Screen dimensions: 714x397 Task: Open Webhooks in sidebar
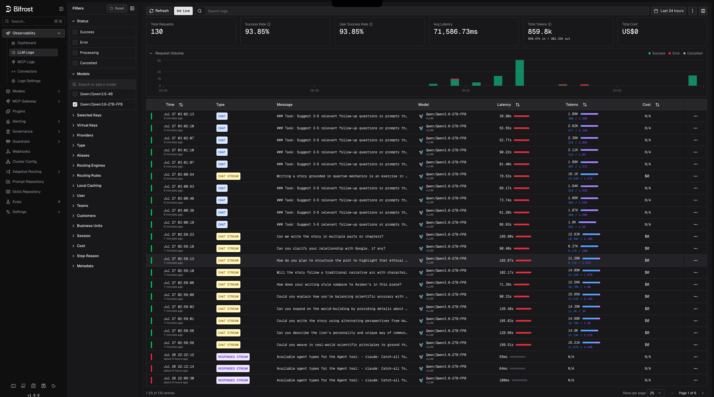pyautogui.click(x=21, y=152)
